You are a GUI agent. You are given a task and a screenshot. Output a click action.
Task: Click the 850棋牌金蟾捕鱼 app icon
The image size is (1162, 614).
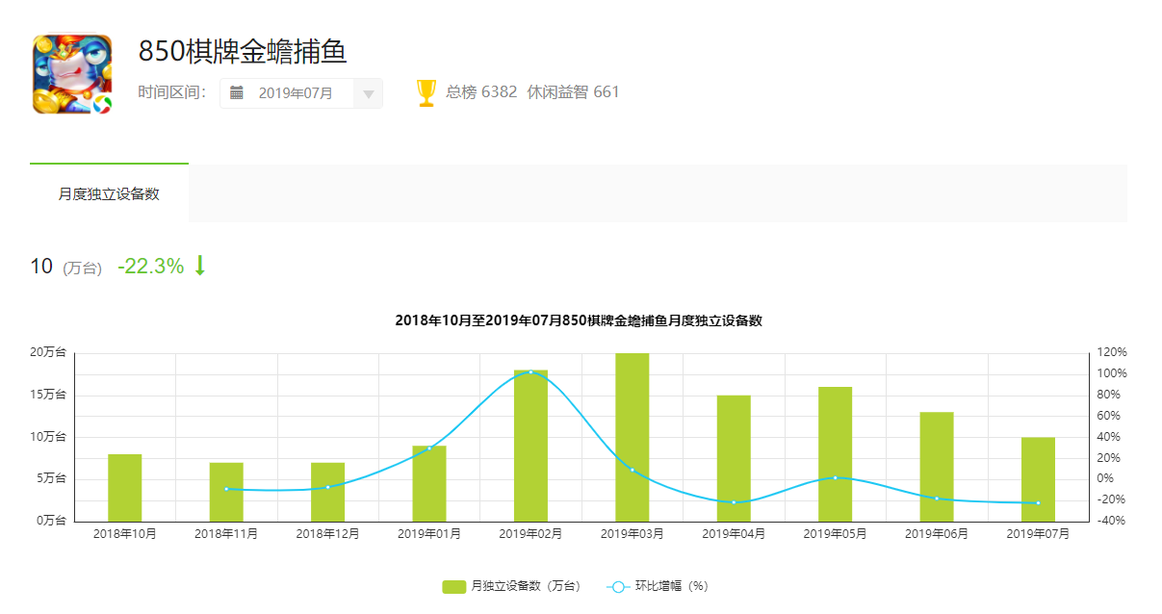(x=72, y=74)
